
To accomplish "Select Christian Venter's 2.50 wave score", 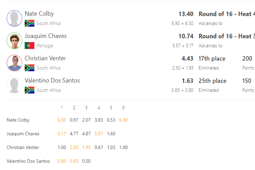I will [x=74, y=147].
